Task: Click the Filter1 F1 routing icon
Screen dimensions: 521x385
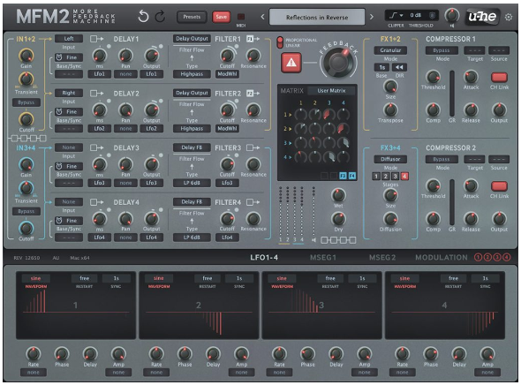Action: [253, 39]
